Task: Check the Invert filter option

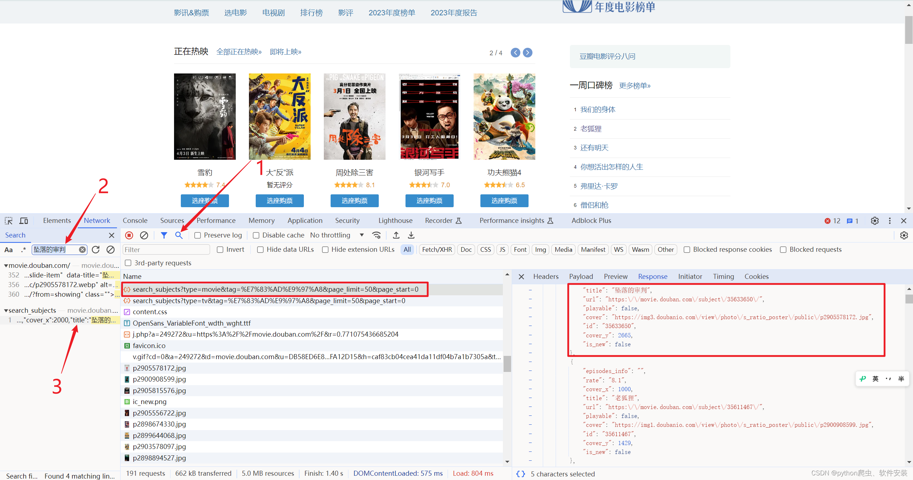Action: 220,250
